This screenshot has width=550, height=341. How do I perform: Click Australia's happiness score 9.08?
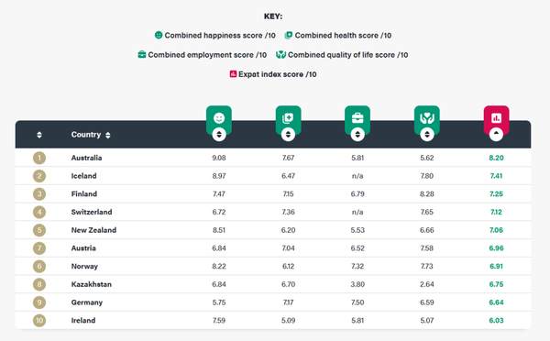(x=219, y=158)
